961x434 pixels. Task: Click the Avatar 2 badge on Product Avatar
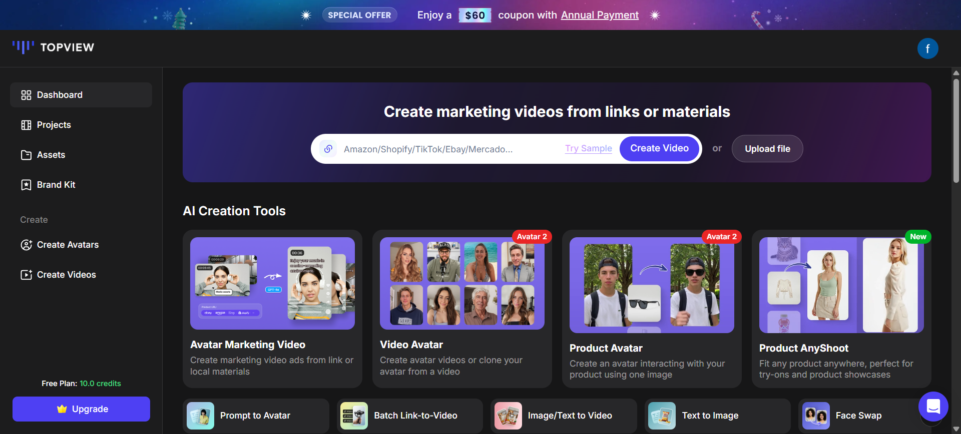click(x=721, y=237)
